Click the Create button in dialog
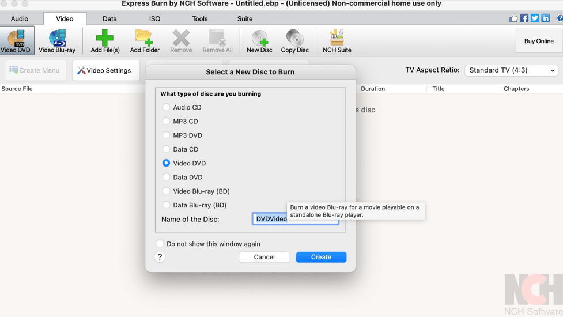The width and height of the screenshot is (563, 317). [321, 257]
